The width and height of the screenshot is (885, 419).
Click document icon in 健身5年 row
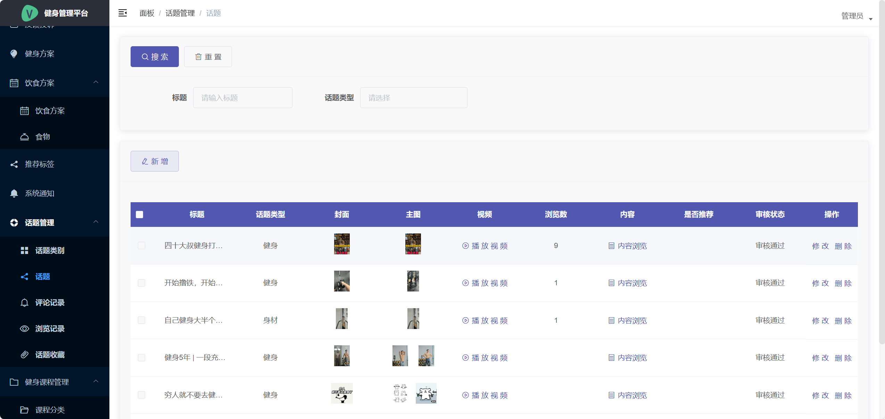point(611,358)
